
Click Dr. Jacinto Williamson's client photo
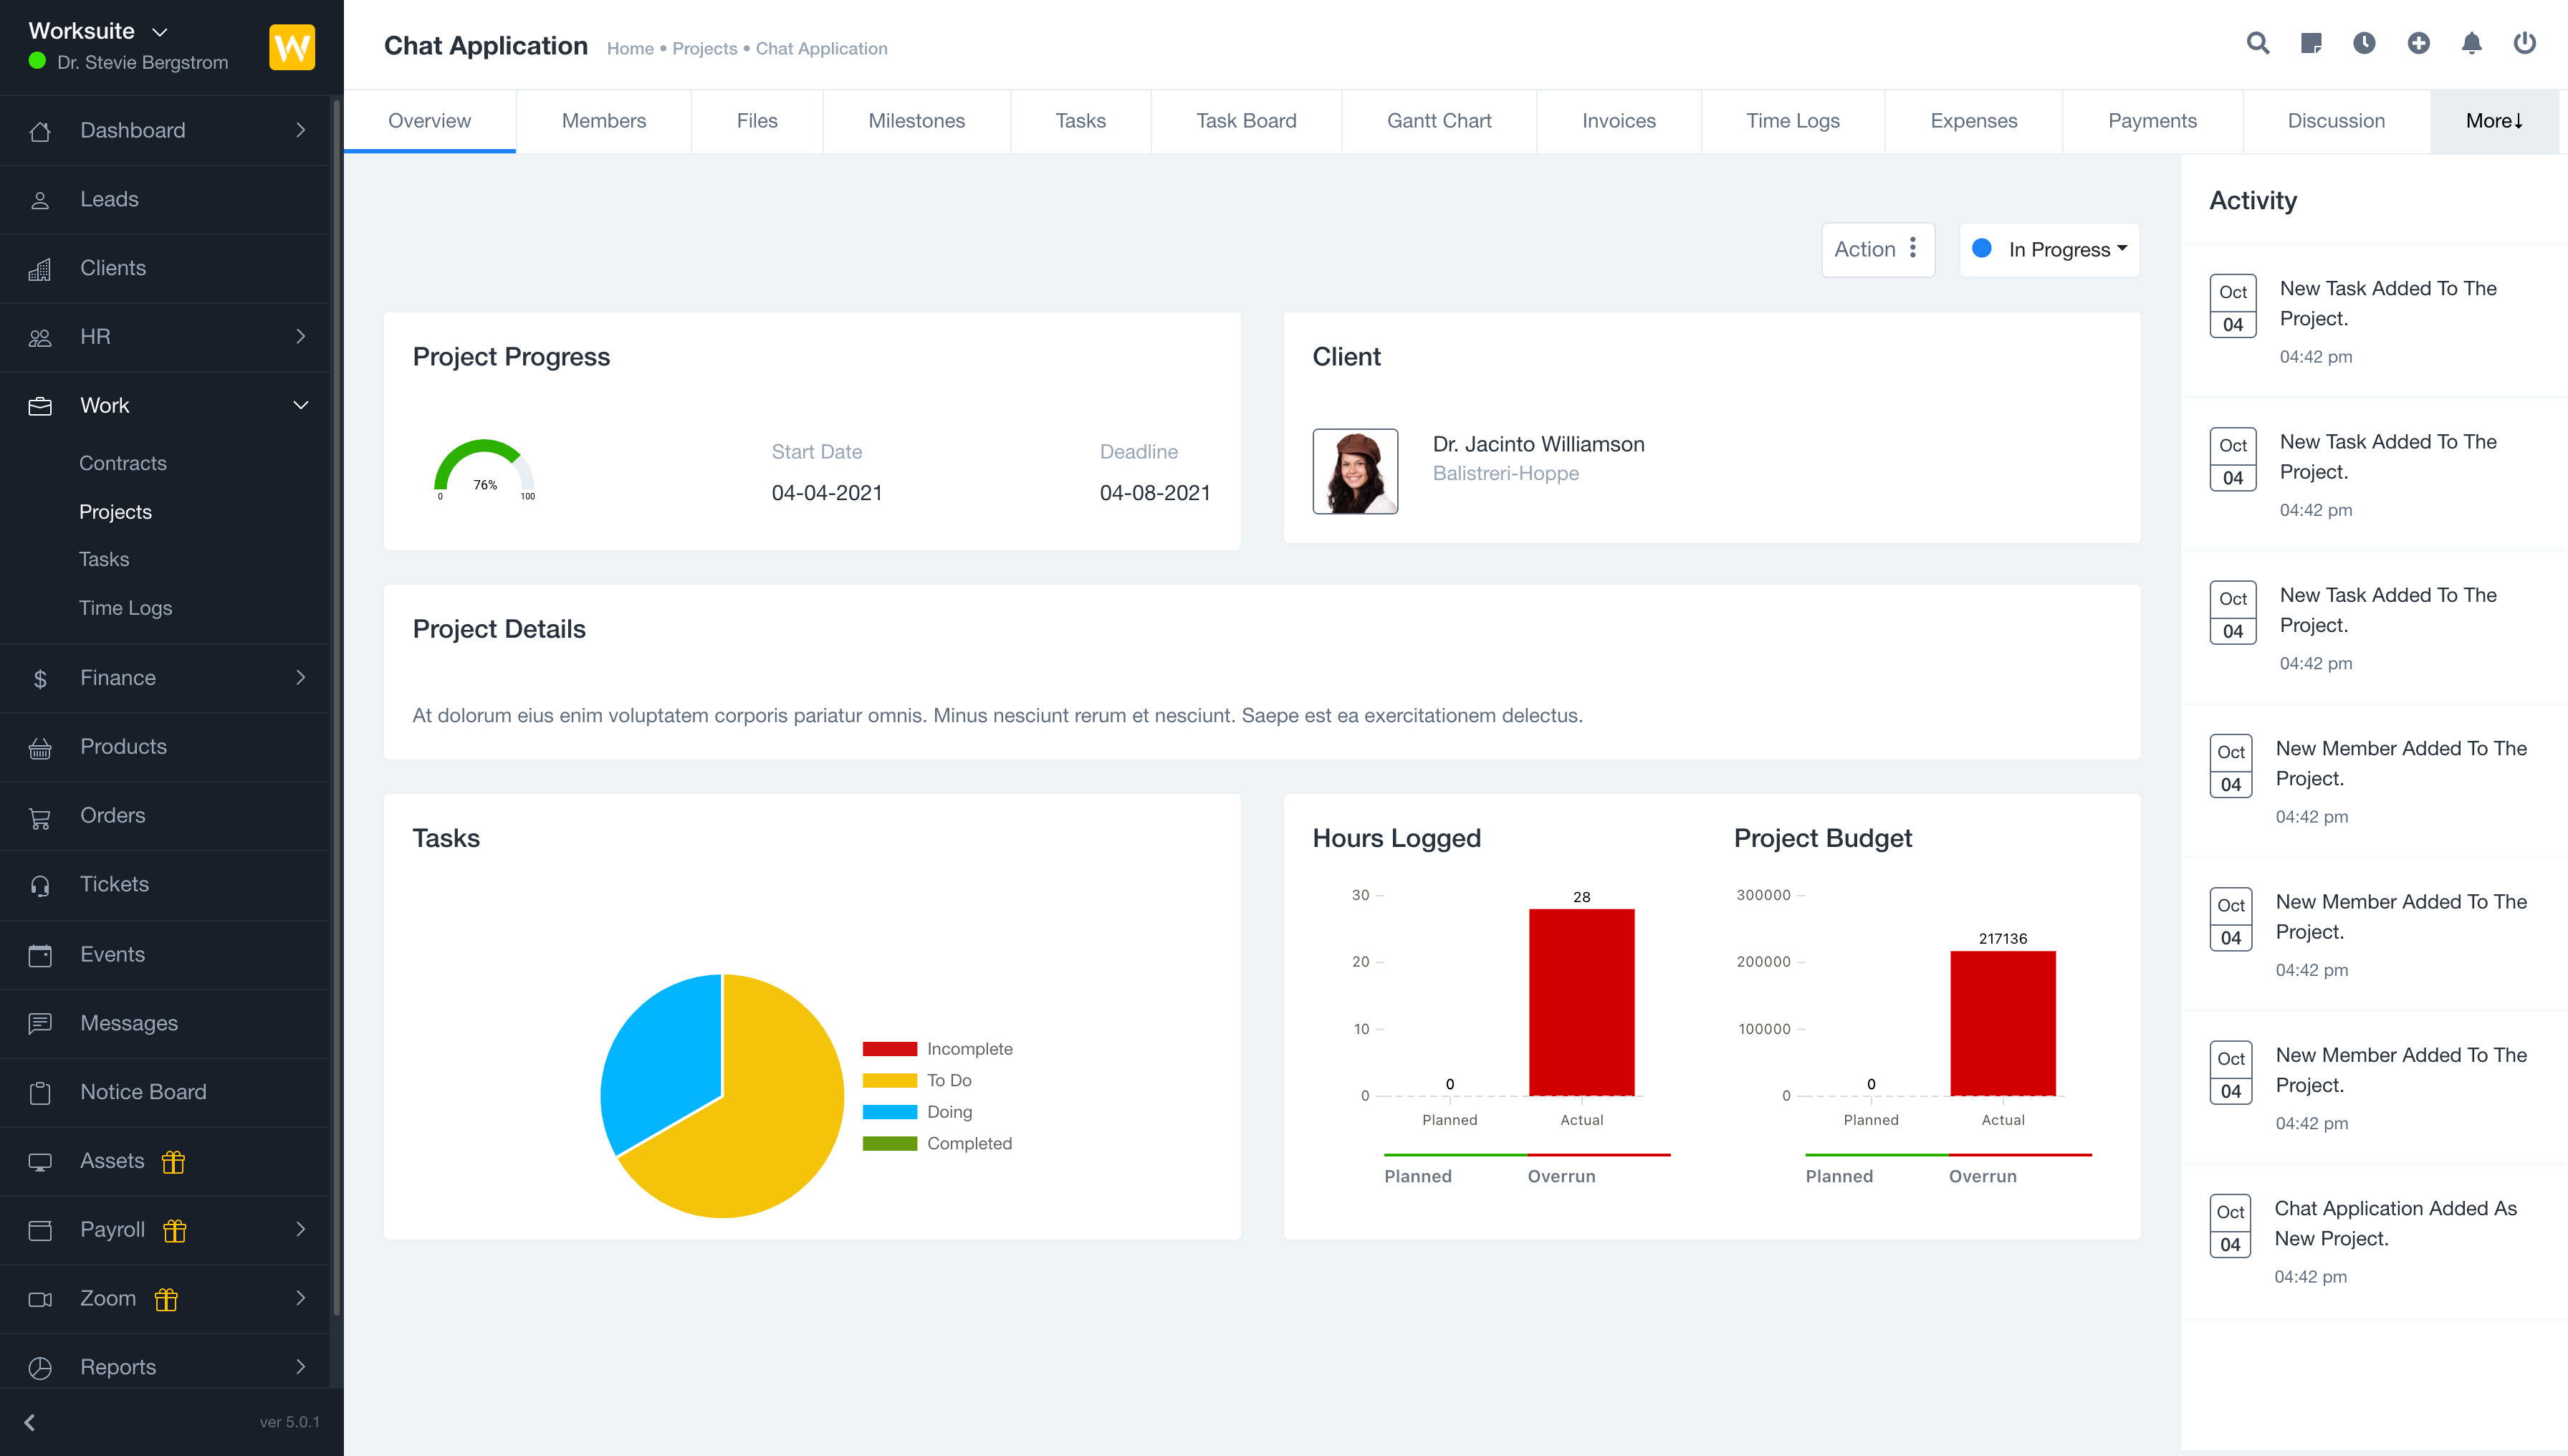[x=1355, y=471]
